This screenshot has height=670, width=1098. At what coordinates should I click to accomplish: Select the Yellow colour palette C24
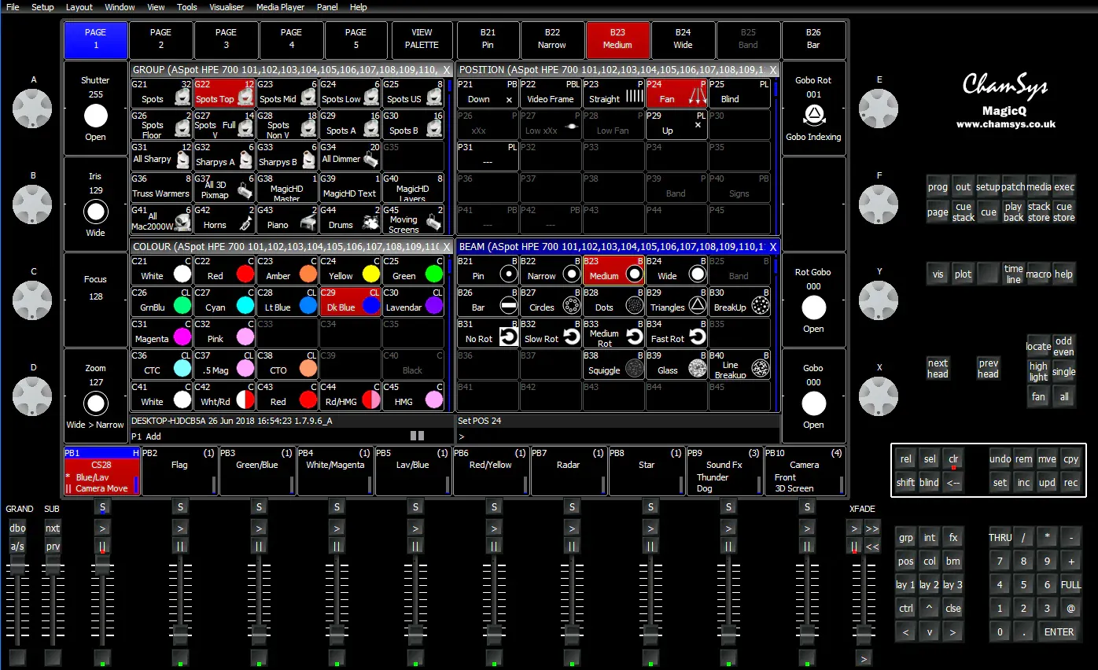point(350,270)
